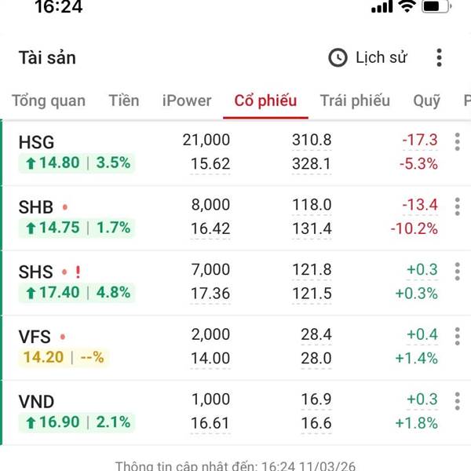Tap the red exclamation warning beside SHS
Screen dimensions: 471x471
[x=78, y=272]
